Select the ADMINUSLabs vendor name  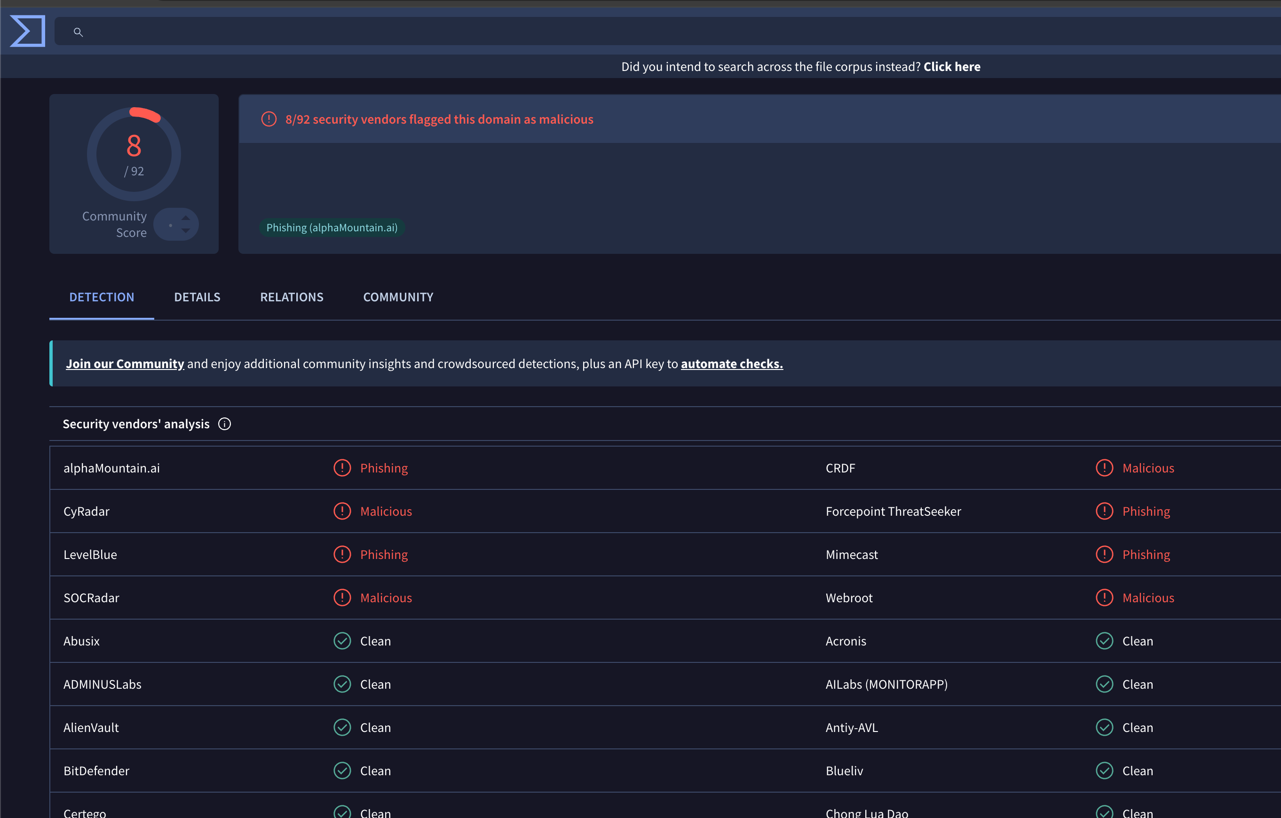[103, 684]
